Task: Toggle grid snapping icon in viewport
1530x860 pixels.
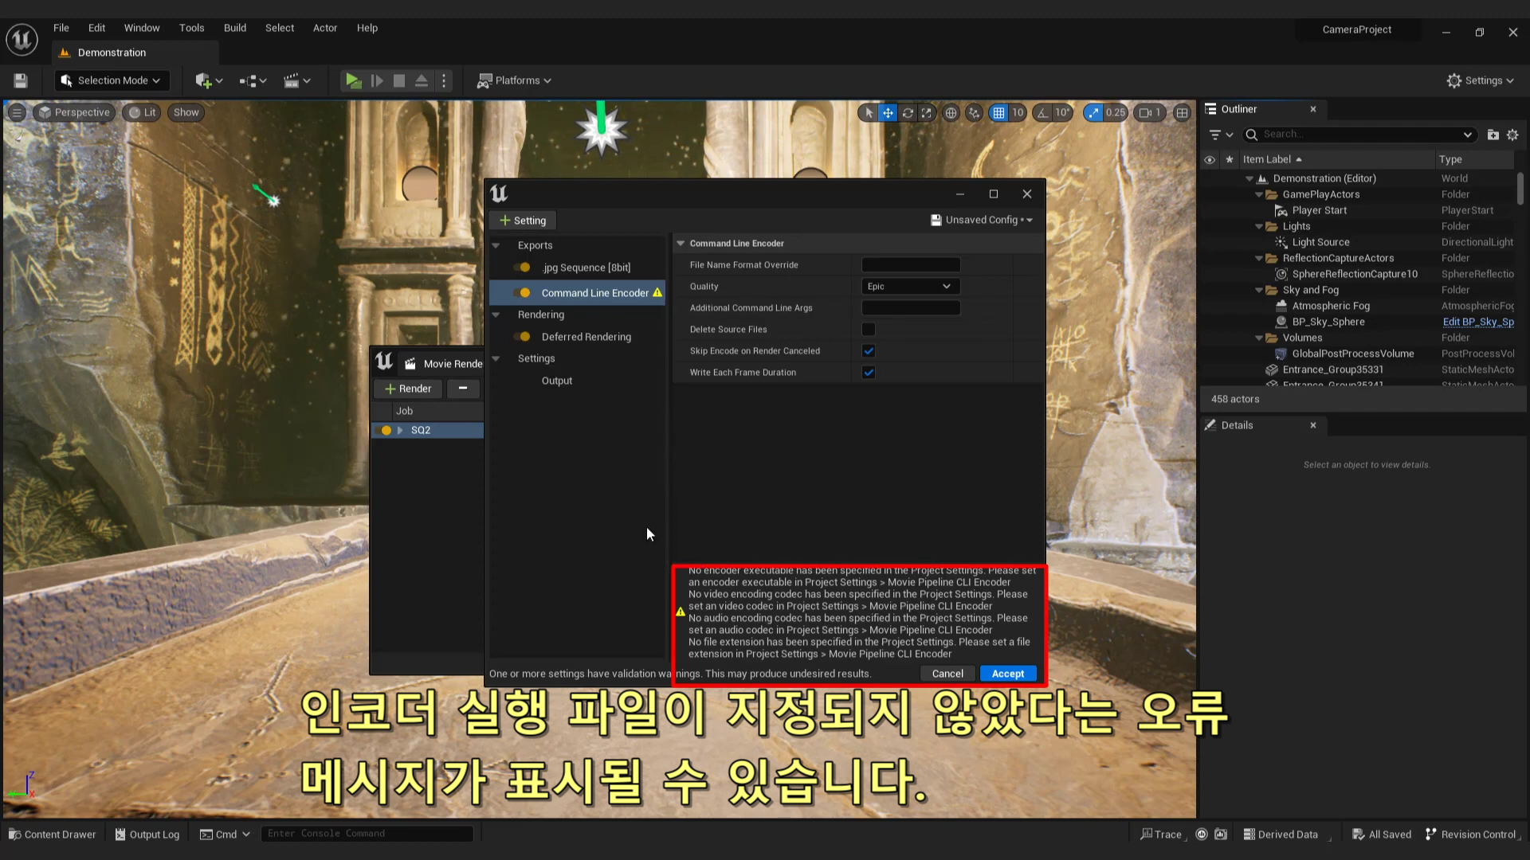Action: 998,113
